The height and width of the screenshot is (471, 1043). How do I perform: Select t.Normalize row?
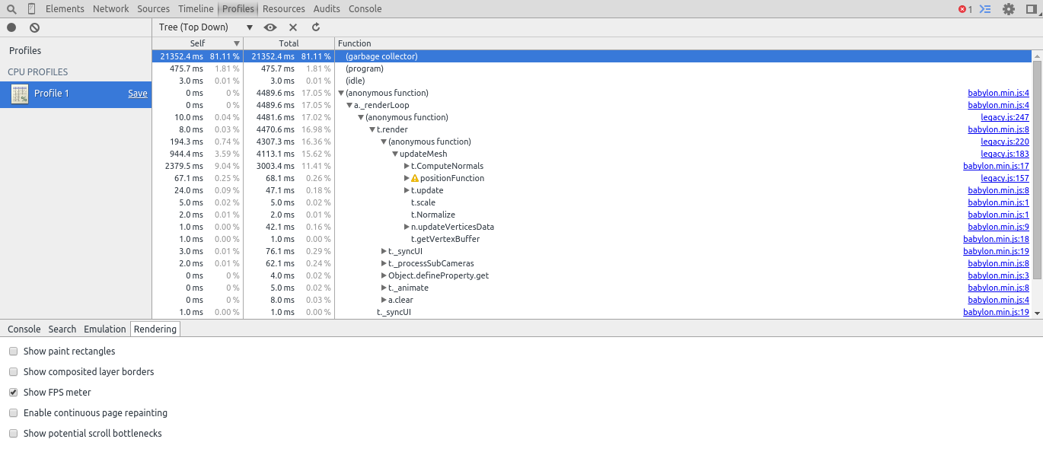click(592, 215)
